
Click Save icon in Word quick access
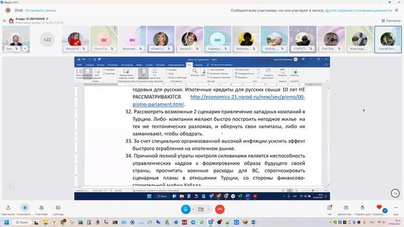79,59
